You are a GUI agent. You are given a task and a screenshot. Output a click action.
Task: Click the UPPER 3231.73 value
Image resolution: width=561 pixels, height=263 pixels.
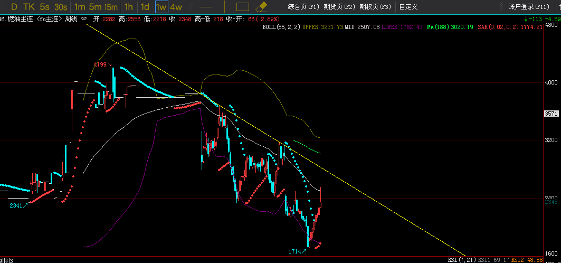(323, 27)
